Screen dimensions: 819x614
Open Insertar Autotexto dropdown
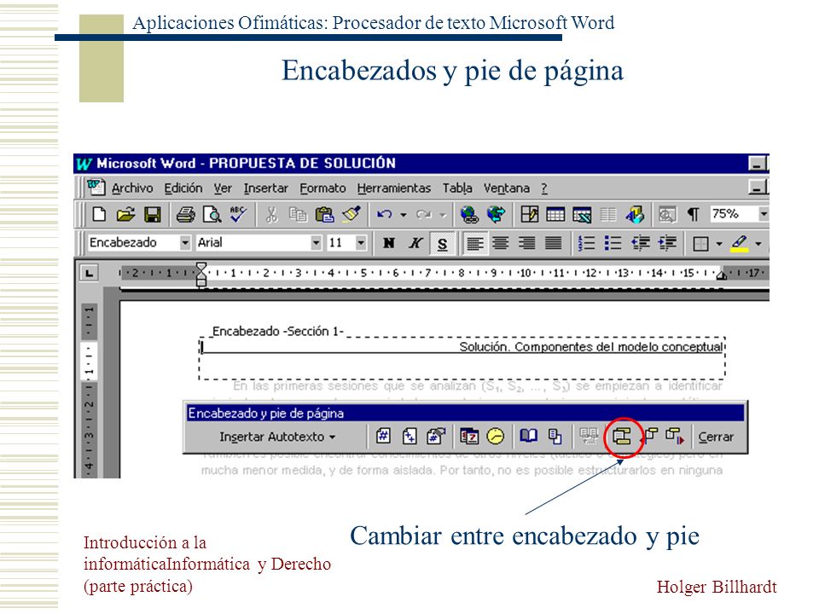click(277, 437)
